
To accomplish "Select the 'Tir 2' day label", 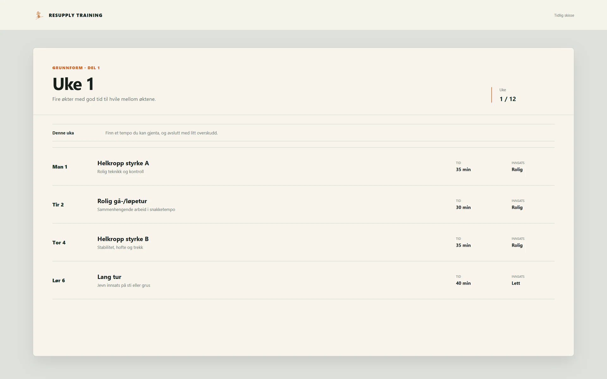I will coord(58,205).
